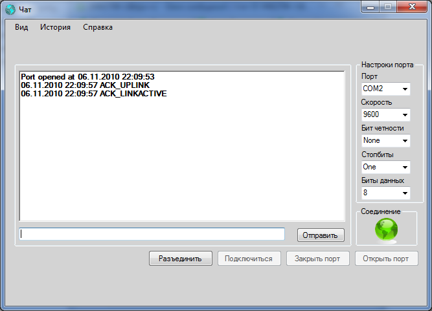Click the Закрыть порт button
Screen dimensions: 432x311
[317, 259]
